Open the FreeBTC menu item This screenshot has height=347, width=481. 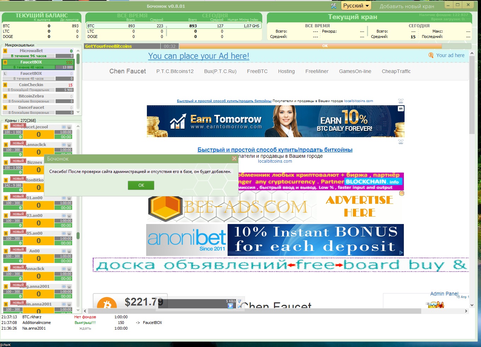(x=257, y=71)
